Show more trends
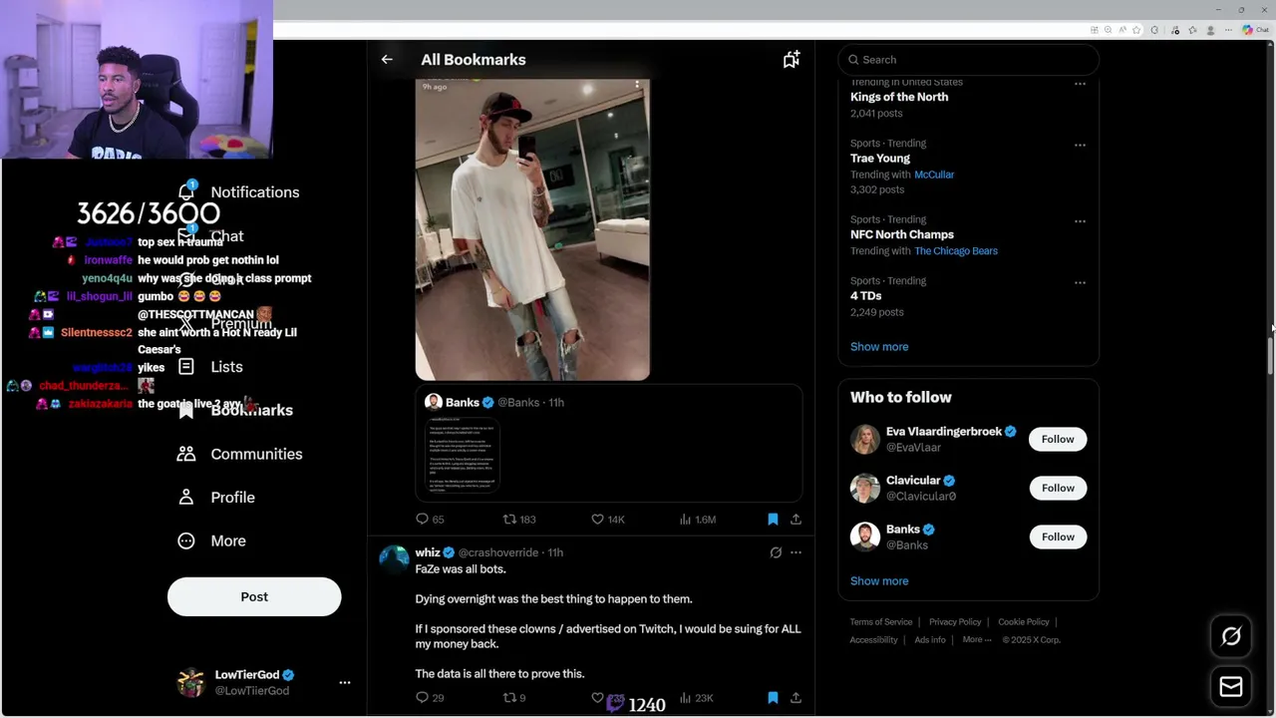 tap(879, 347)
